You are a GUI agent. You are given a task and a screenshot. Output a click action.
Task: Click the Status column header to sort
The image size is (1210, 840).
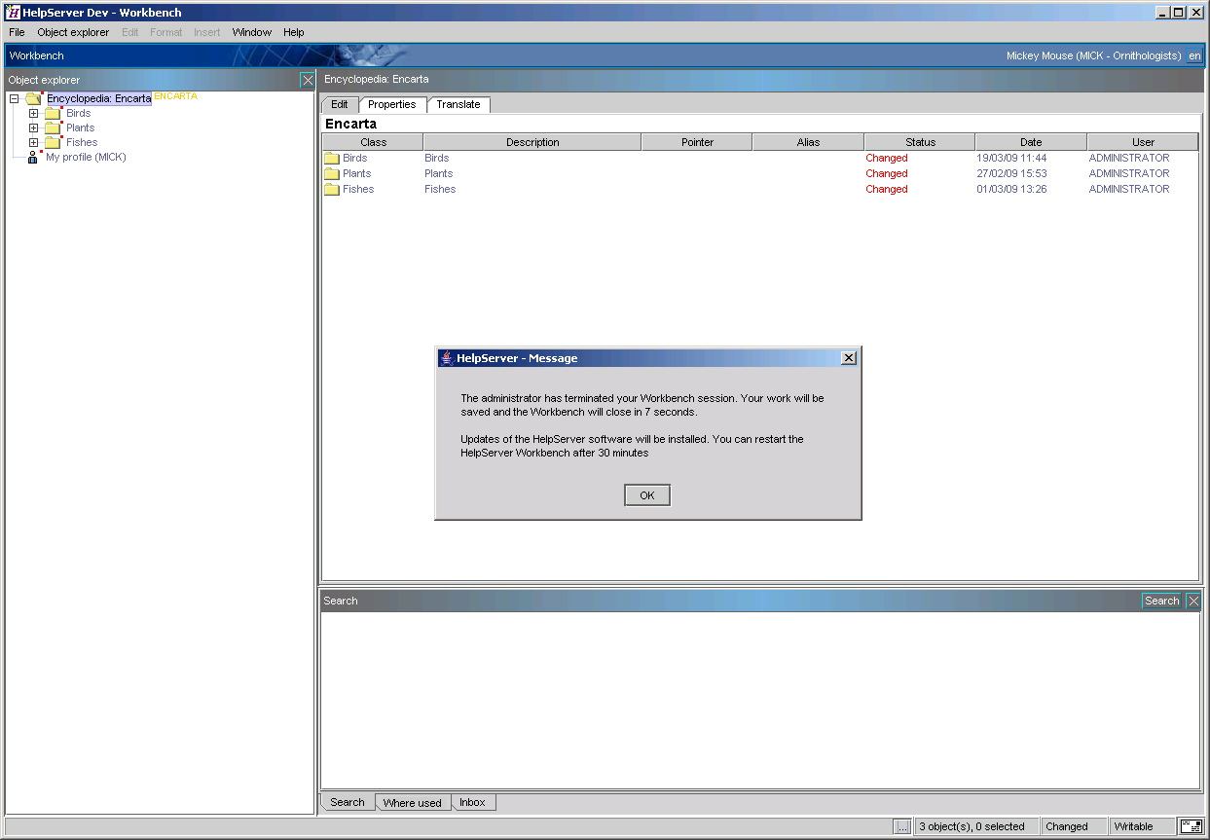pos(918,141)
